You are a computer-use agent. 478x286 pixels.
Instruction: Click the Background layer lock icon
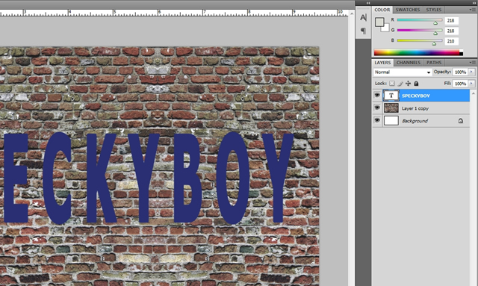[461, 121]
